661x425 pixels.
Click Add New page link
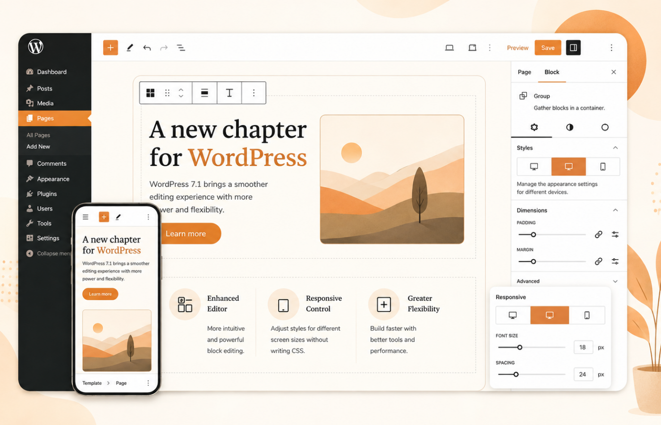point(38,146)
